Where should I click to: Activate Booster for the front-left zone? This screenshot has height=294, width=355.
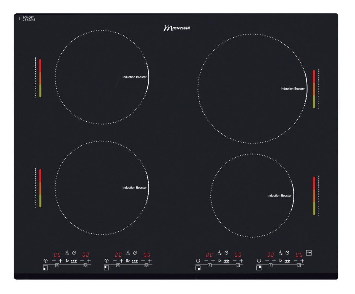point(74,261)
